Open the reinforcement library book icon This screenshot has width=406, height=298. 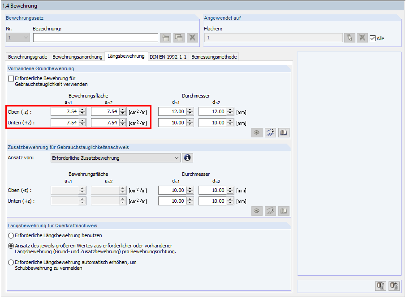coord(283,132)
